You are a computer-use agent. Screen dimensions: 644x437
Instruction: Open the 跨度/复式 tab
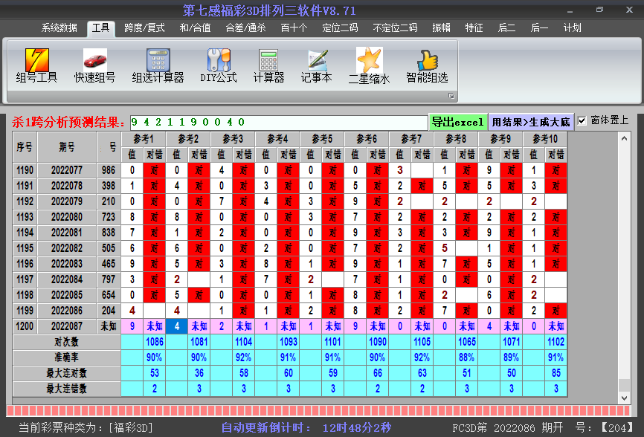(144, 28)
